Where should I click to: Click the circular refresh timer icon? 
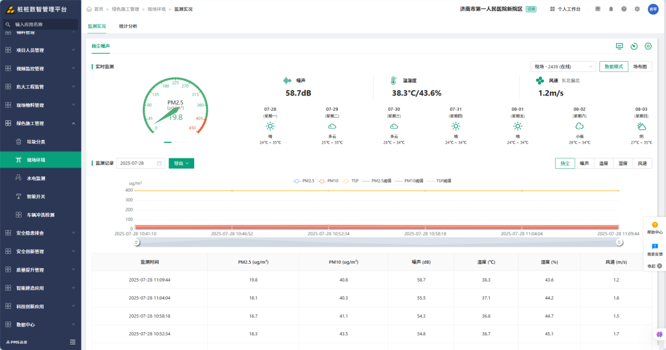[634, 46]
